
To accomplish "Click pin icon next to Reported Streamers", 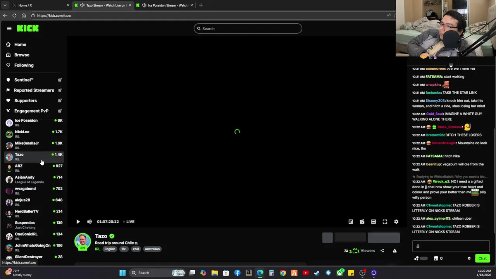I will point(60,90).
